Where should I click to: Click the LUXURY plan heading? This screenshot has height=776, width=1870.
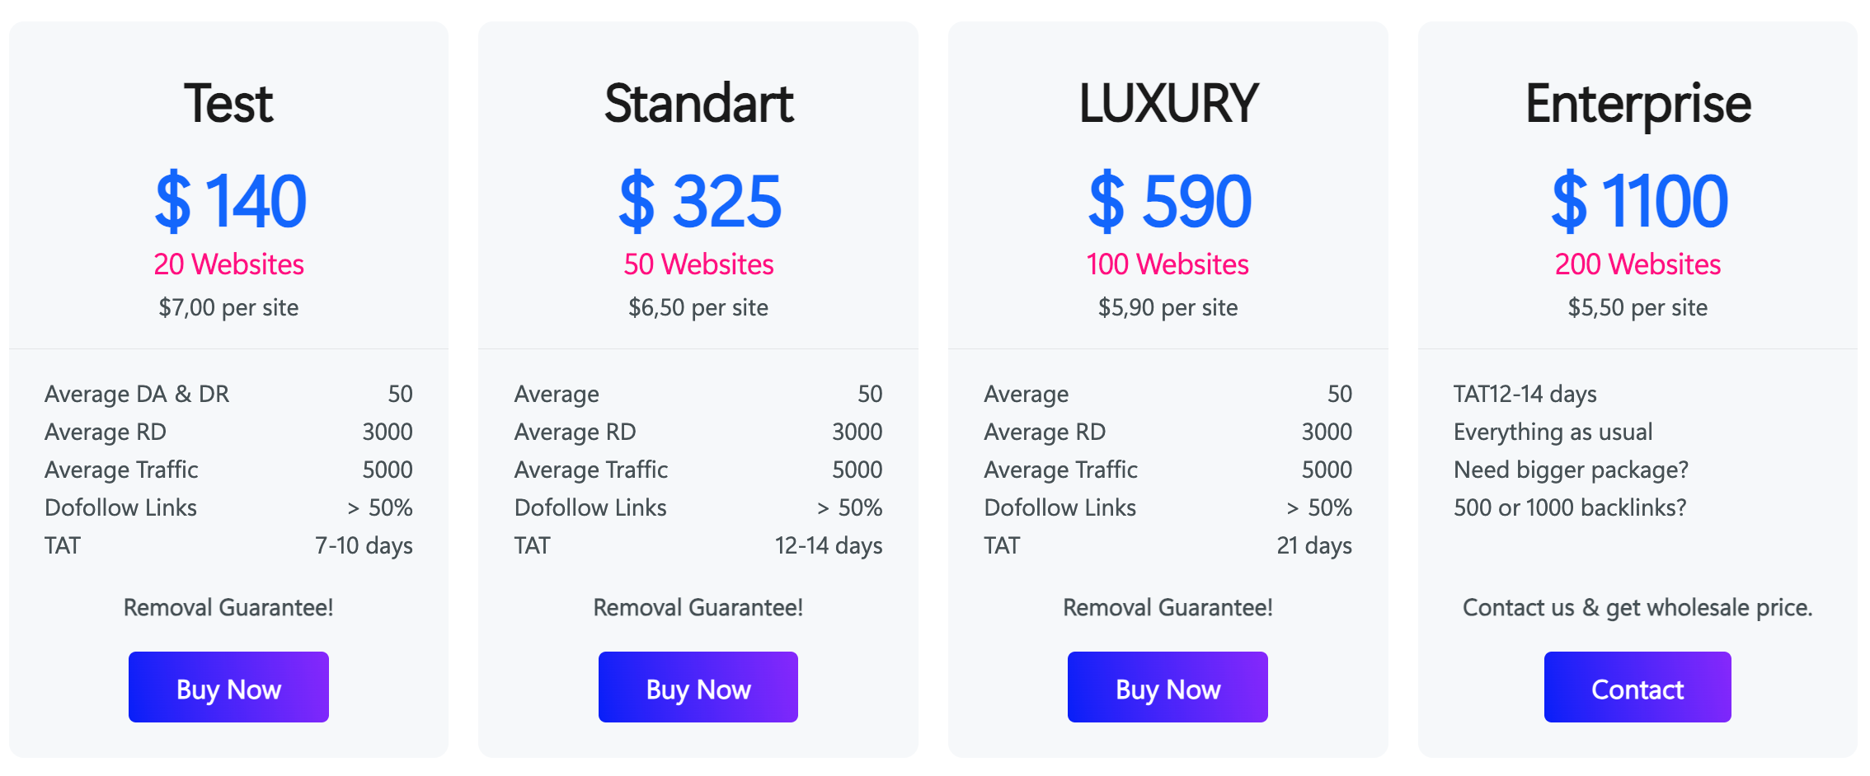pyautogui.click(x=1168, y=104)
